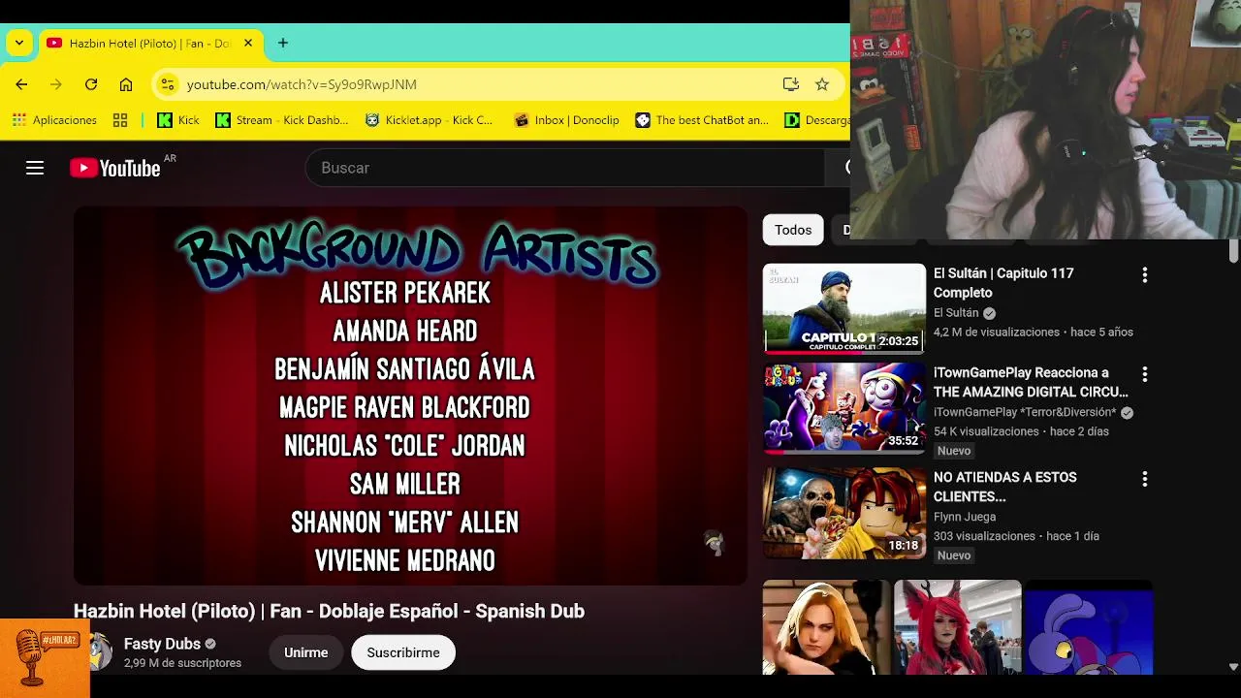Click the scrollbar down arrow
Screen dimensions: 1241x698
click(x=1233, y=667)
